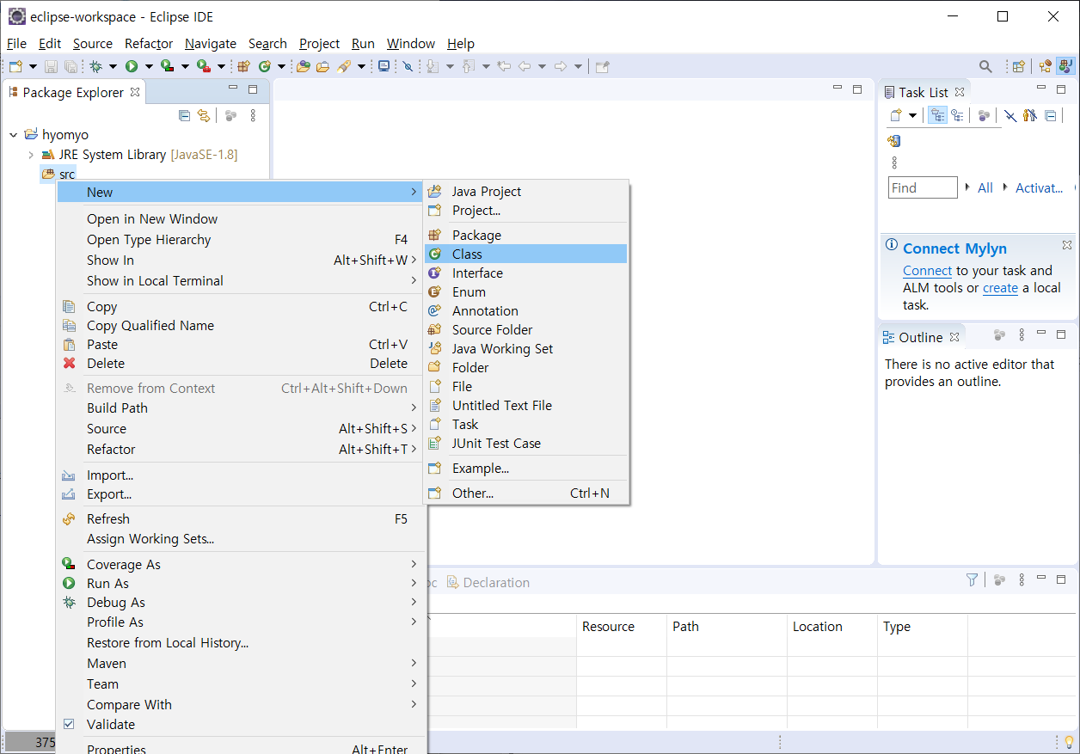Screen dimensions: 1080x754
Task: Open the dropdown arrow beside Debug icon
Action: point(113,66)
